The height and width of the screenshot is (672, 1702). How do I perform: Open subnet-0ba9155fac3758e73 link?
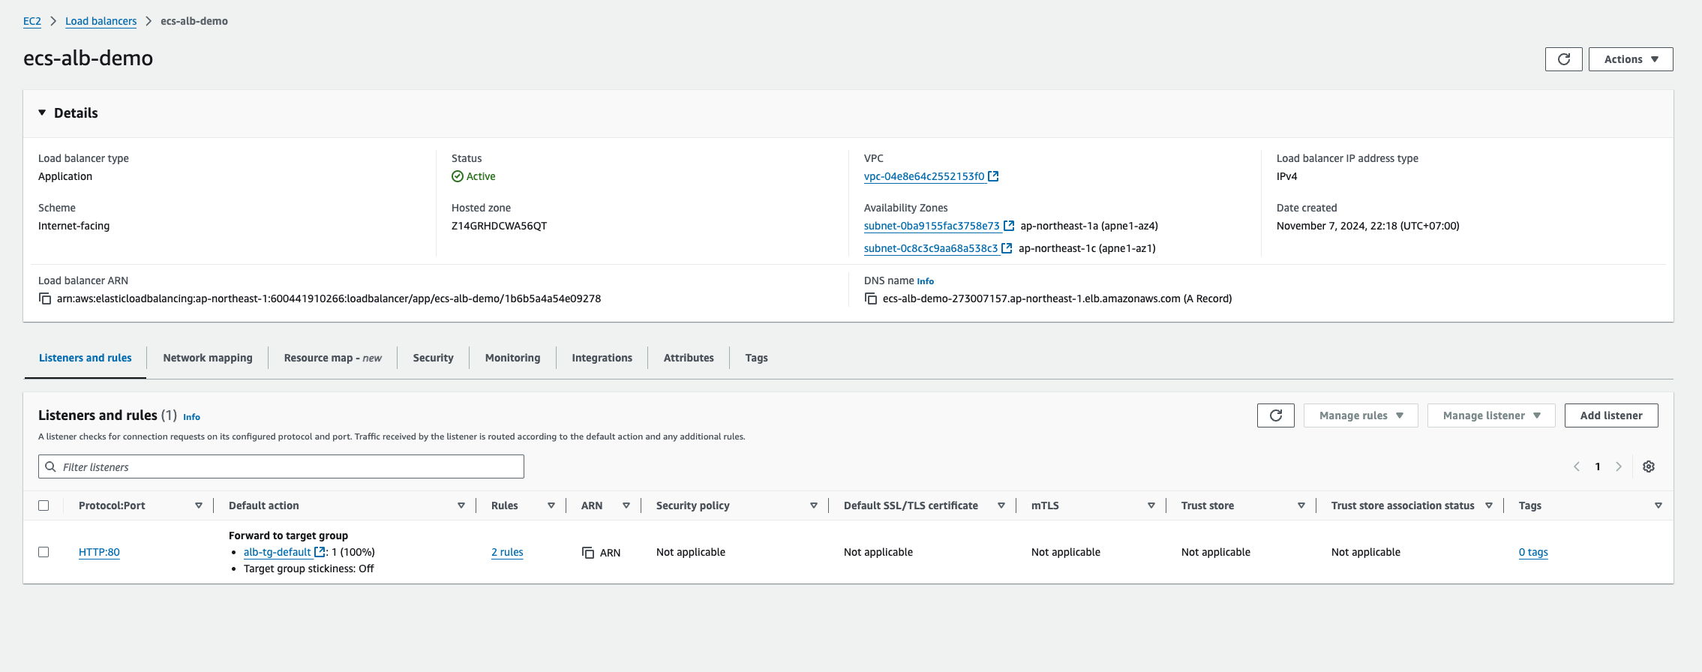[932, 226]
